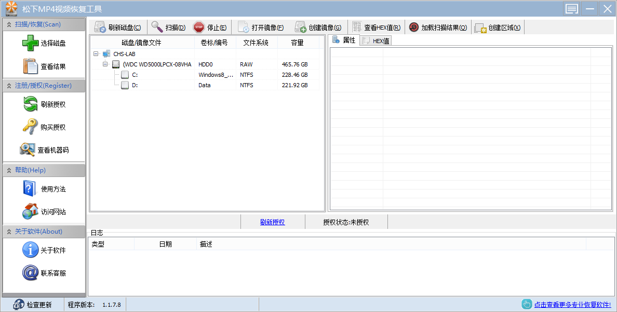
Task: Start a scan with 扫描(D) toolbar button
Action: coord(166,27)
